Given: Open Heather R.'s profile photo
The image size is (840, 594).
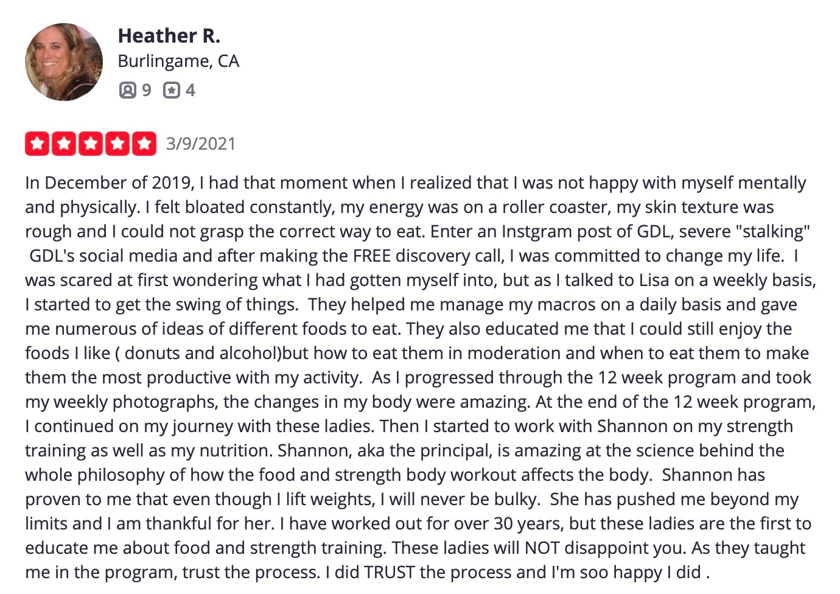Looking at the screenshot, I should coord(64,62).
